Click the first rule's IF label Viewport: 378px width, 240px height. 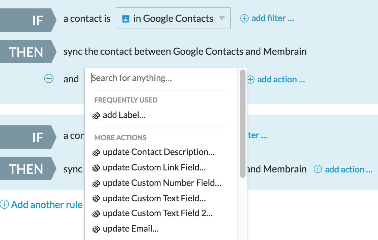point(28,20)
